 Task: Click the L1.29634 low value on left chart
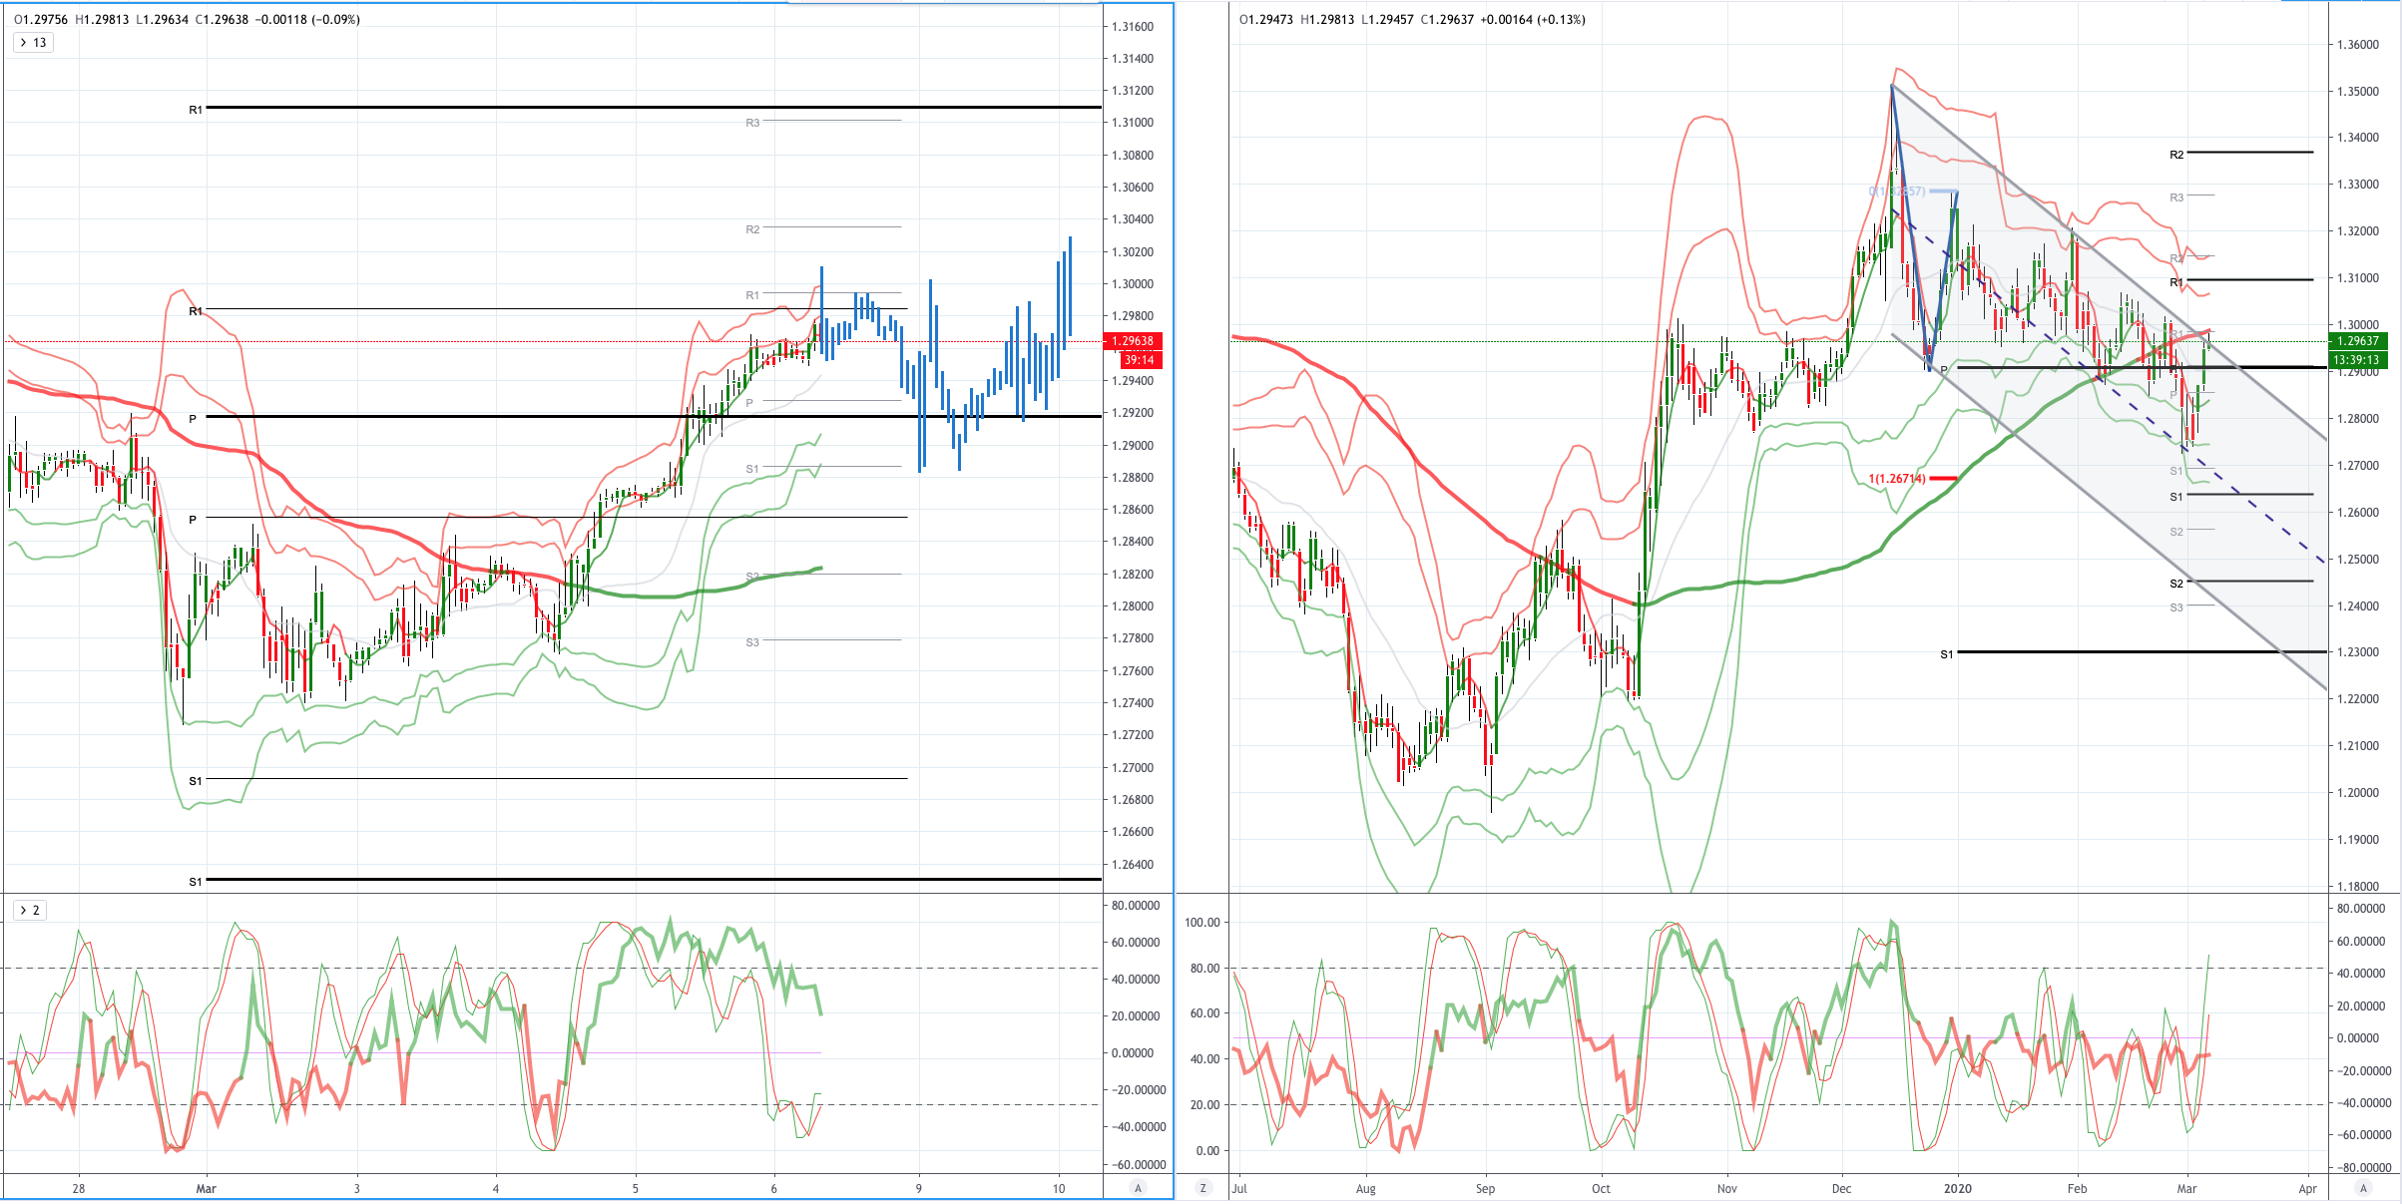click(162, 19)
